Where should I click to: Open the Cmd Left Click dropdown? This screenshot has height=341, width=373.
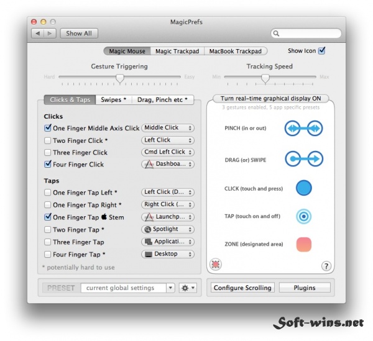click(168, 152)
